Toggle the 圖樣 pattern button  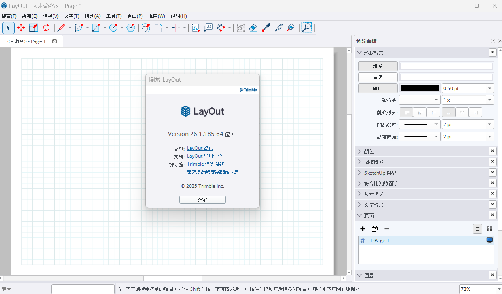(377, 77)
